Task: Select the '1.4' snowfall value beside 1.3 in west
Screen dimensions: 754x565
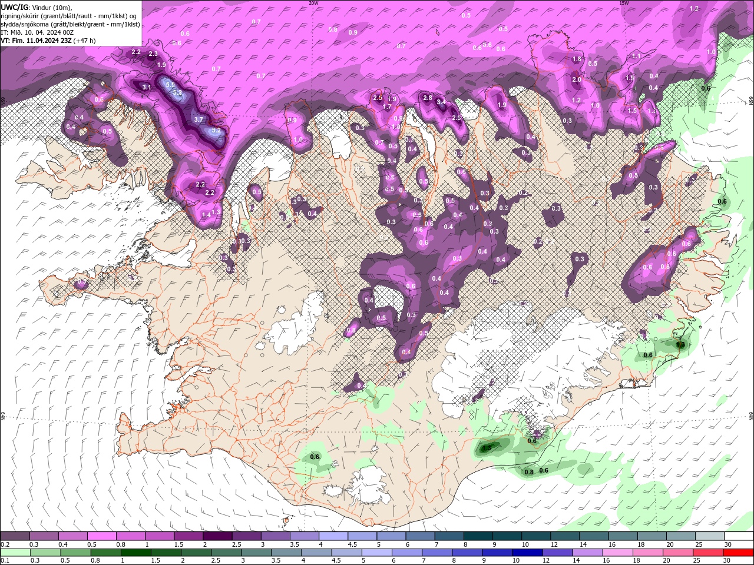Action: 206,215
